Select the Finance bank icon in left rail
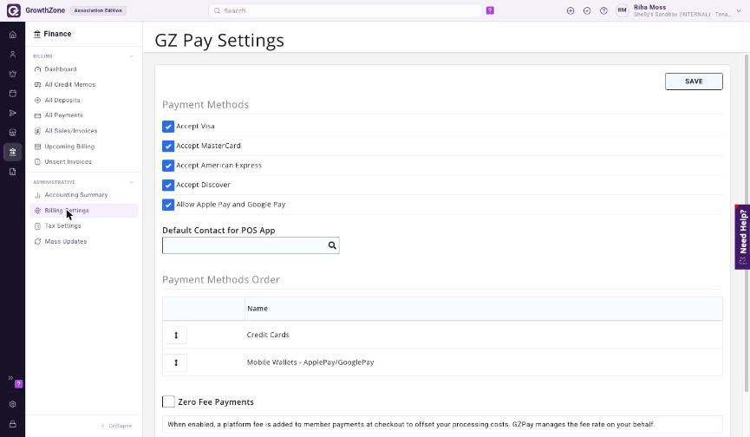This screenshot has width=750, height=437. [x=13, y=152]
